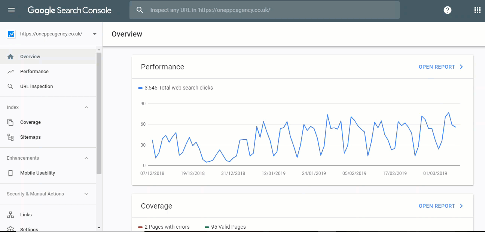Click the Overview home icon

coord(10,57)
